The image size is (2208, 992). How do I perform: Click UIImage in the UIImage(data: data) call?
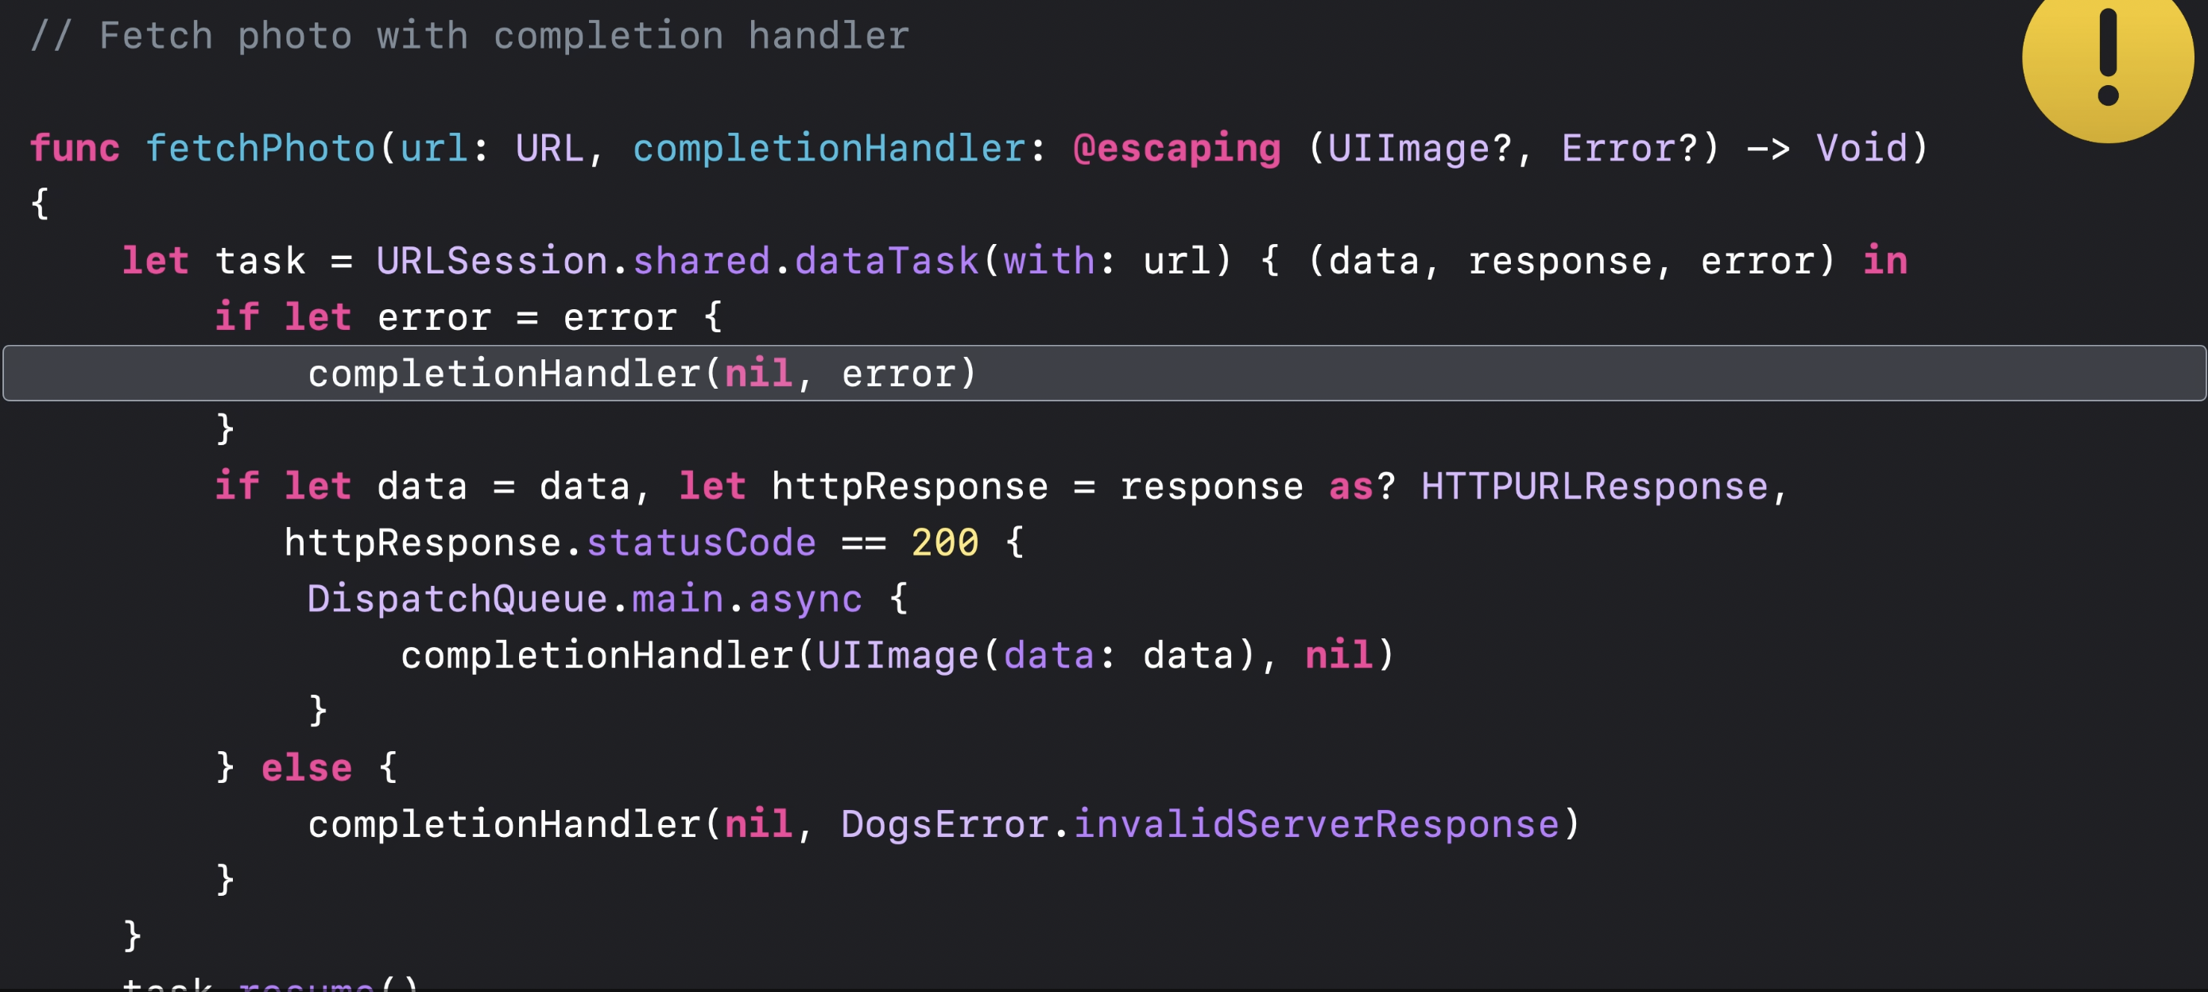point(897,655)
